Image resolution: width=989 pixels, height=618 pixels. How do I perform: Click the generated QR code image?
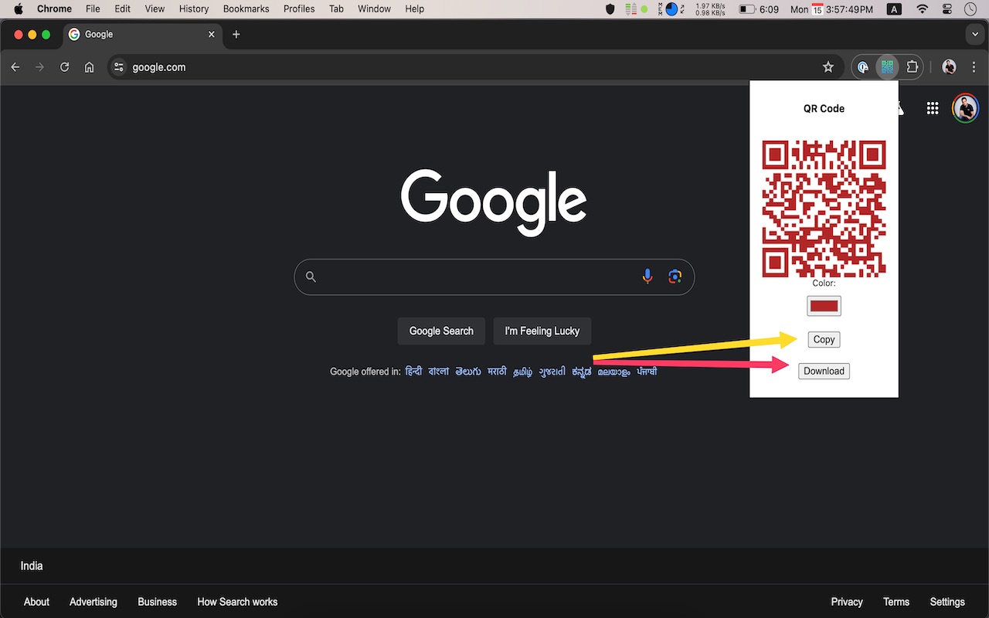point(824,209)
